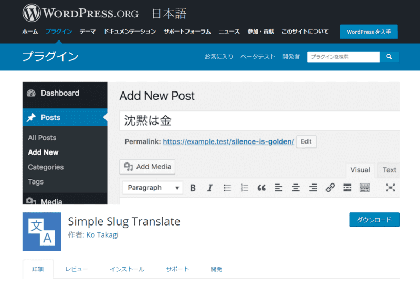Toggle italic formatting in editor toolbar
Viewport: 420px width, 286px height.
[x=209, y=188]
